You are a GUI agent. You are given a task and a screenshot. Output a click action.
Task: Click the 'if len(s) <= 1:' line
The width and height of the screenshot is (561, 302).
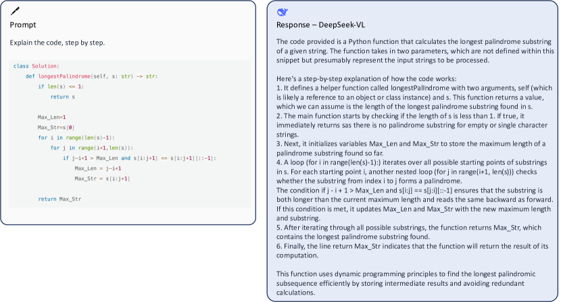pos(61,86)
